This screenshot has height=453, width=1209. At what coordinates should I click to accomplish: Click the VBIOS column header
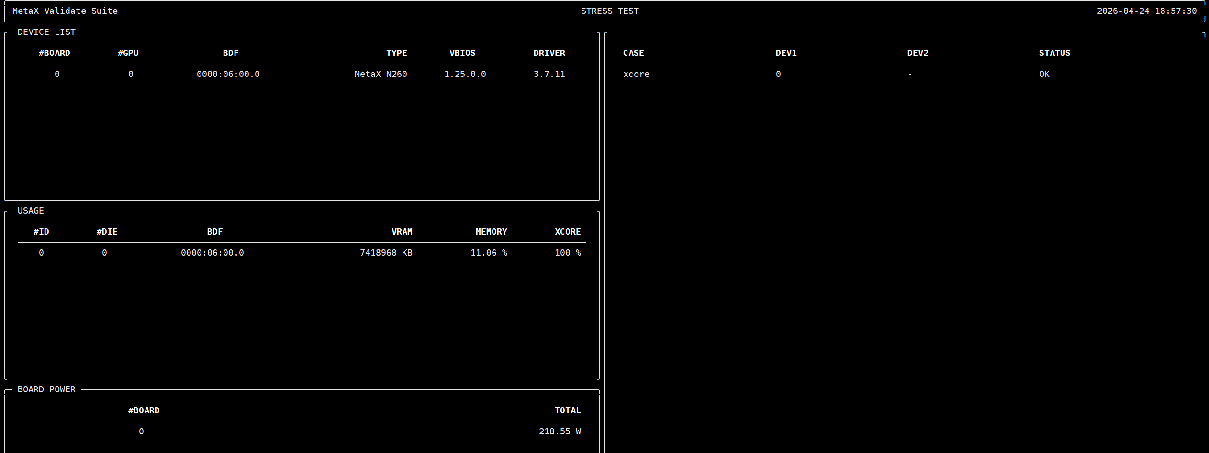tap(462, 53)
